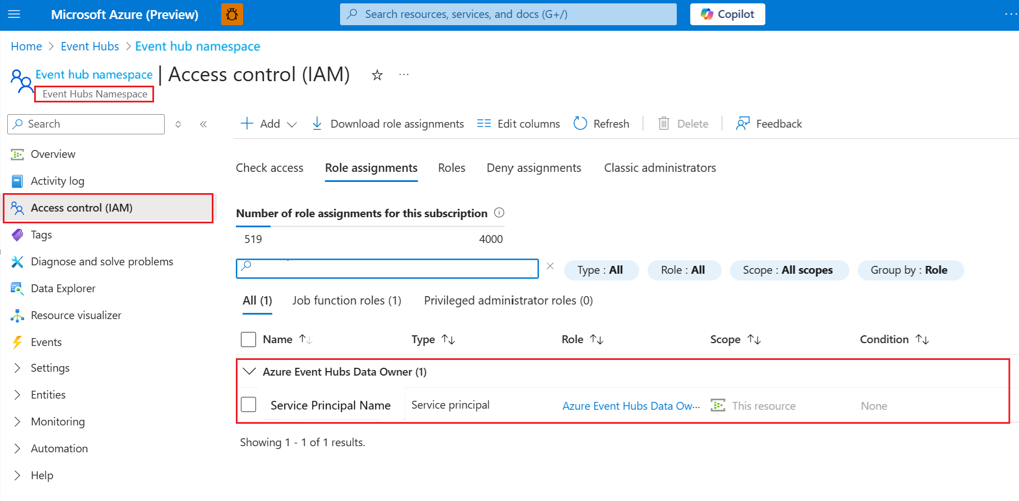Click the Feedback icon
The height and width of the screenshot is (501, 1019).
[x=743, y=124]
